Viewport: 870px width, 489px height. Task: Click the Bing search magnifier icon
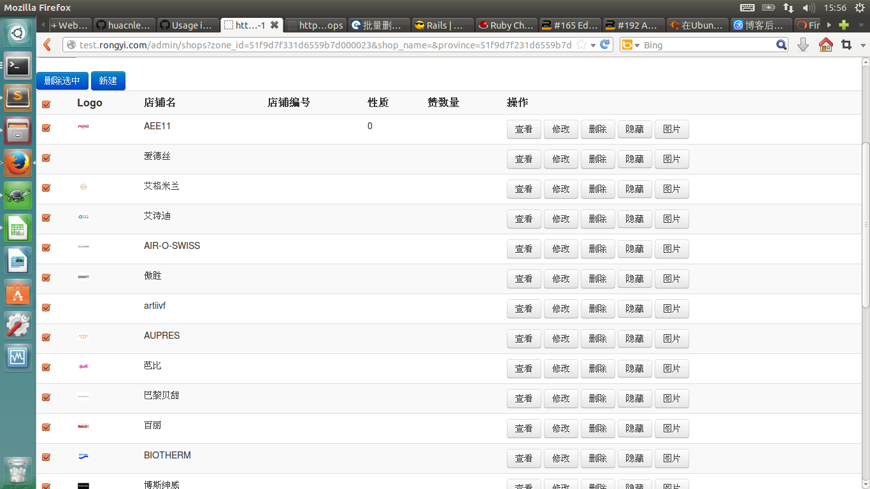(x=781, y=45)
